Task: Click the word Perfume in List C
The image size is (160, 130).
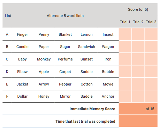Action: click(x=65, y=59)
